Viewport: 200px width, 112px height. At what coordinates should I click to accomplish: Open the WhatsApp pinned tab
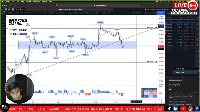coord(9,9)
